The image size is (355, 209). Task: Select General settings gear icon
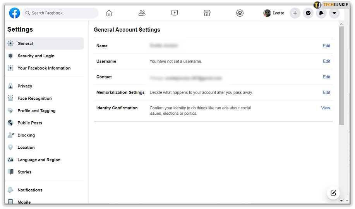point(10,43)
